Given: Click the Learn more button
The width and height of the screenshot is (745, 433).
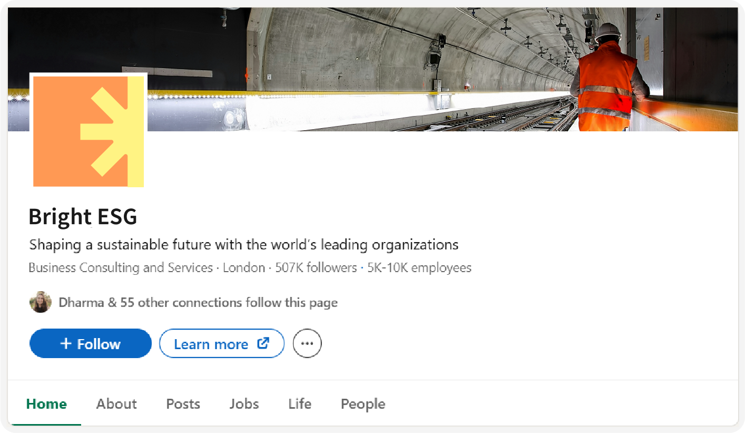Looking at the screenshot, I should 222,343.
